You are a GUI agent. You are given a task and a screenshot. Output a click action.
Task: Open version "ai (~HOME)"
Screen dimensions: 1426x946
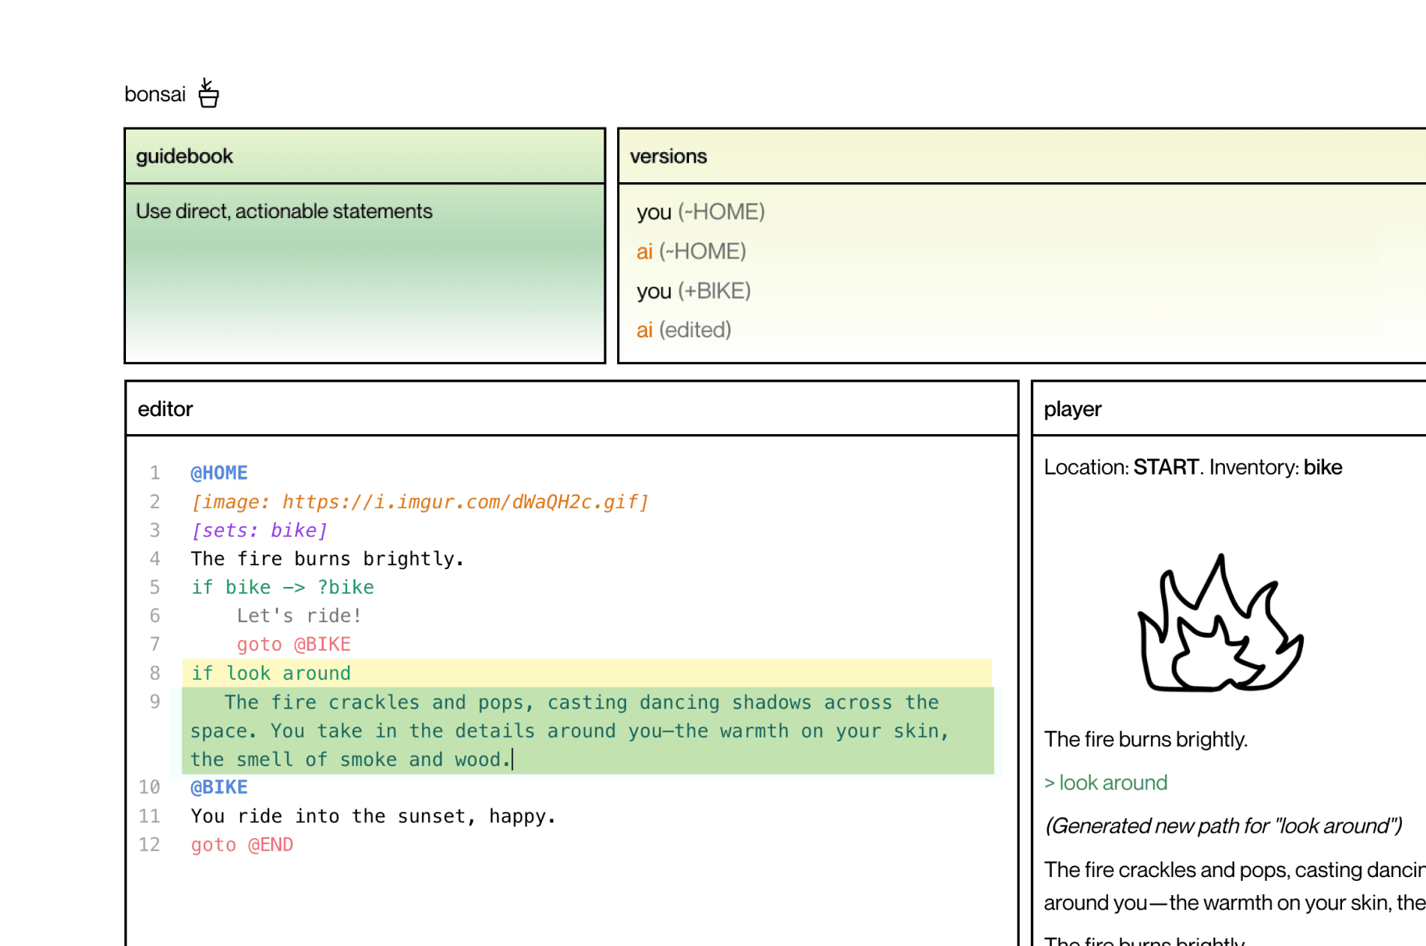[691, 251]
